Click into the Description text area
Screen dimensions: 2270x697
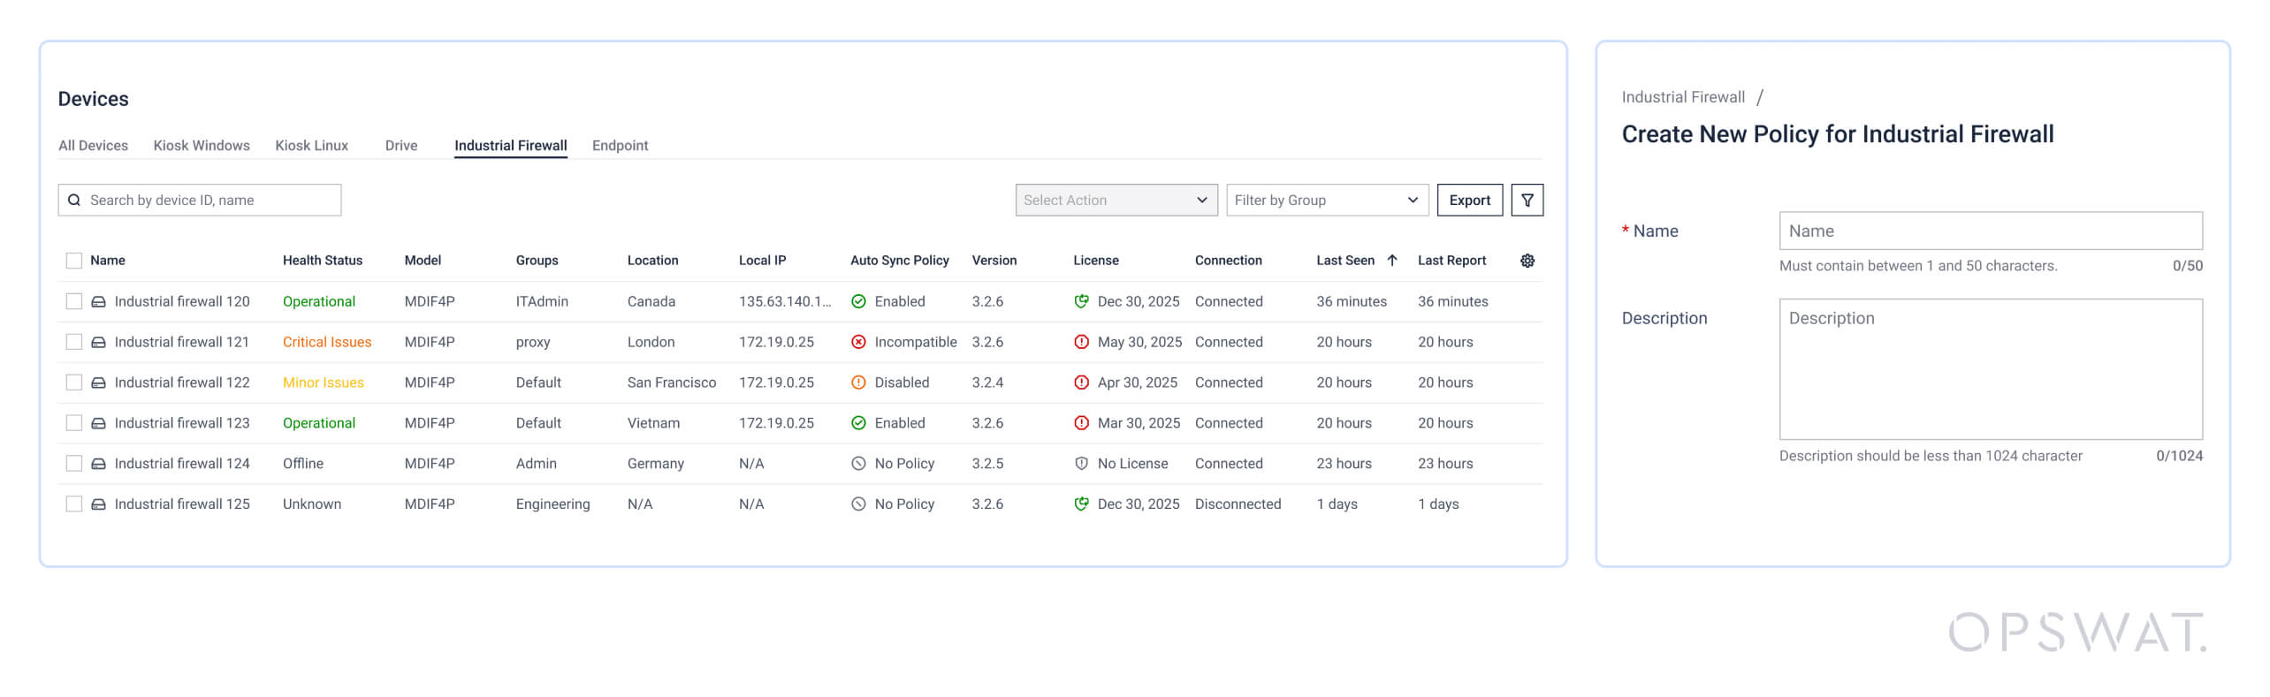(x=1990, y=368)
